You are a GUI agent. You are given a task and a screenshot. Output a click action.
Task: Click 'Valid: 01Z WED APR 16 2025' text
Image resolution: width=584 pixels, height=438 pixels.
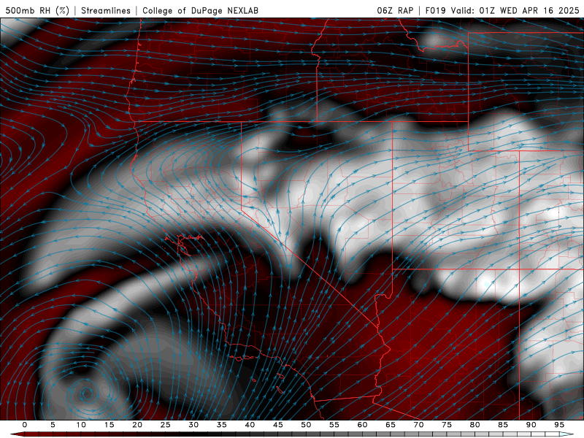515,10
